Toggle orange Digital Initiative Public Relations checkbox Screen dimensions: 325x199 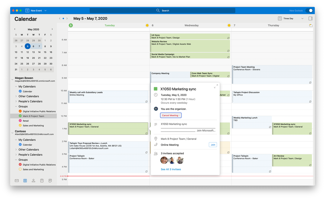click(20, 111)
